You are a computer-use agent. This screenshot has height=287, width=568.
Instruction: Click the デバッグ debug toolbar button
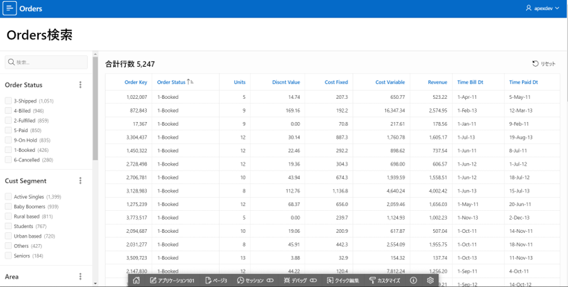[300, 281]
